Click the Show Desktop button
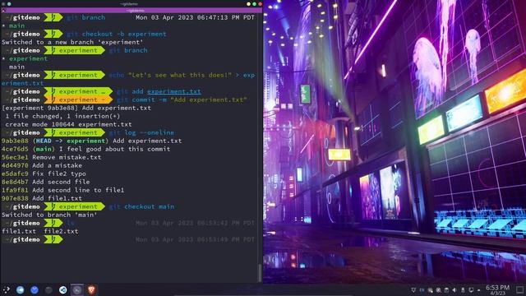 click(520, 290)
